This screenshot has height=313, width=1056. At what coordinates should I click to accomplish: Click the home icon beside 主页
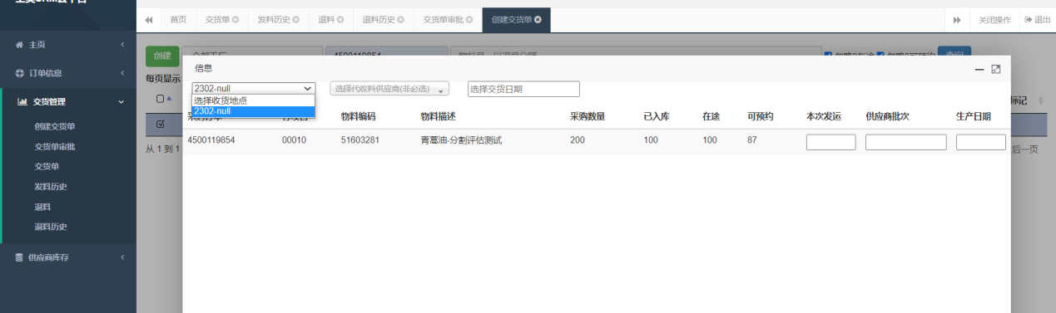(x=19, y=45)
